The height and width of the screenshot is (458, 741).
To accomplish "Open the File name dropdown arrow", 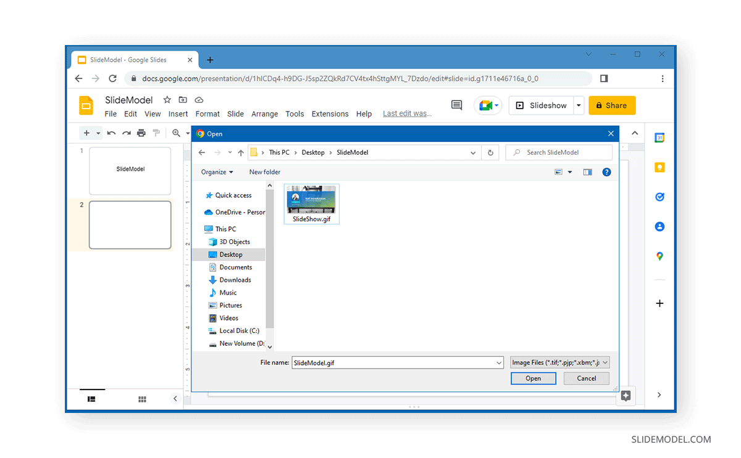I will point(499,363).
